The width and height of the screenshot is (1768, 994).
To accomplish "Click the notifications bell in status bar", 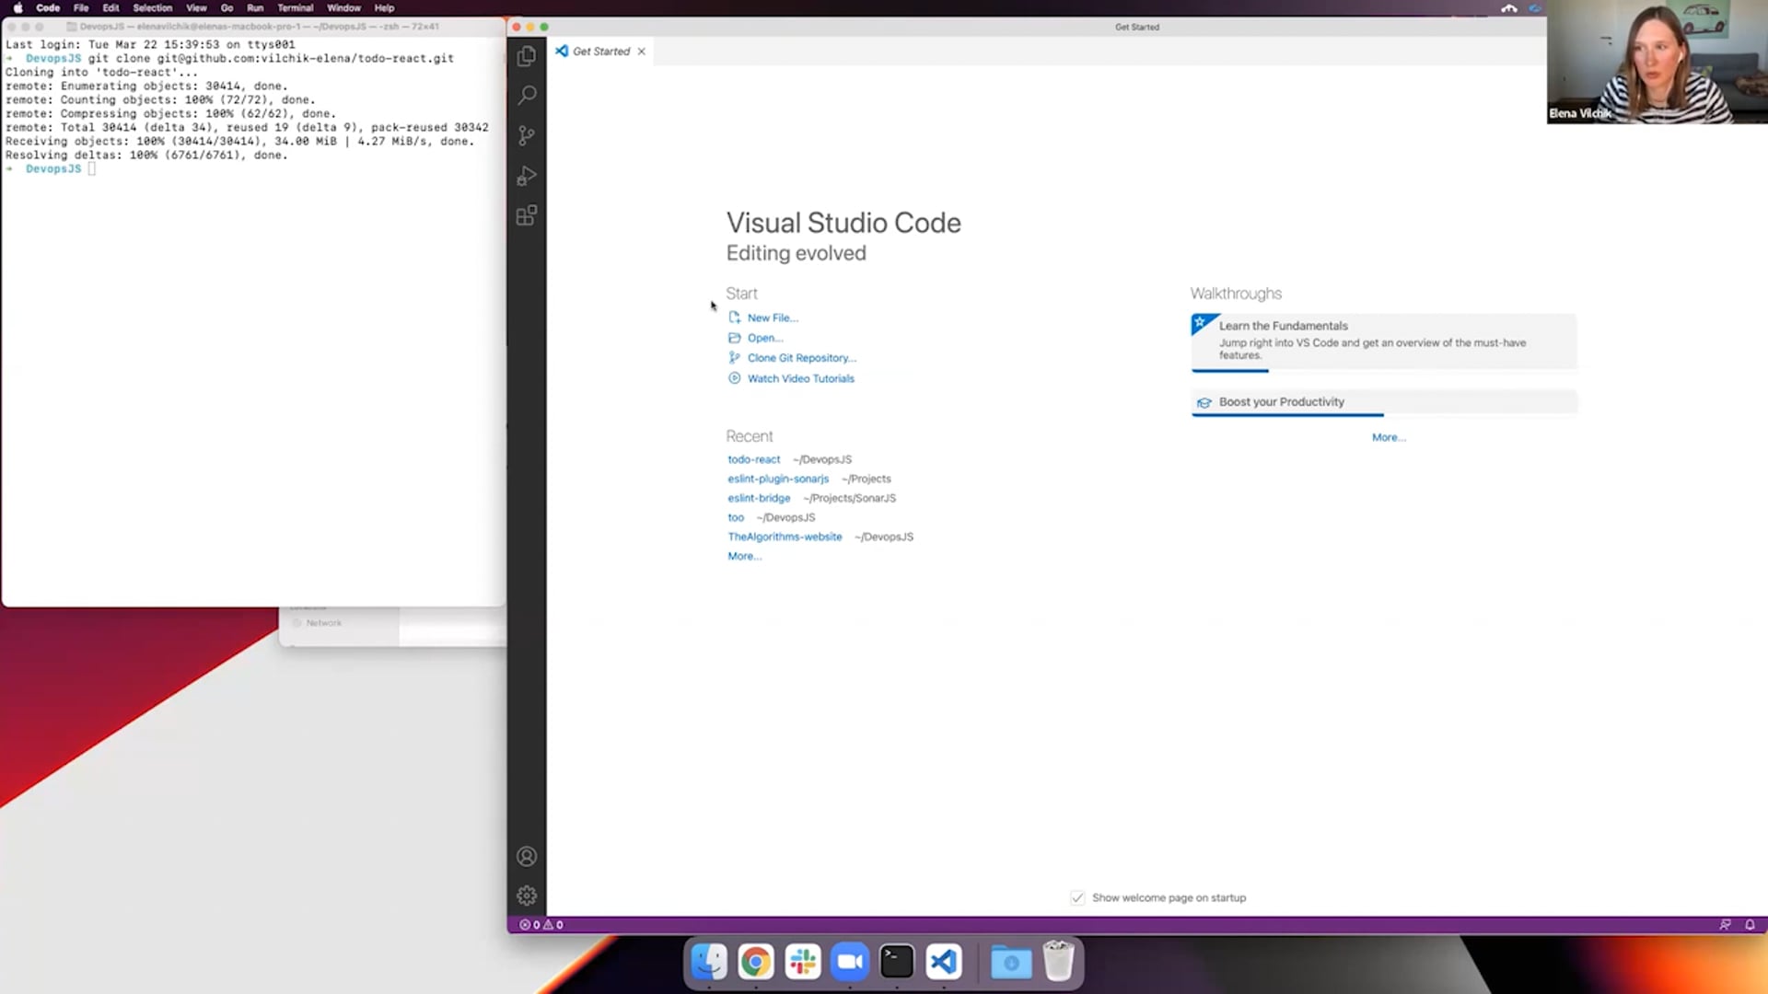I will click(x=1750, y=925).
